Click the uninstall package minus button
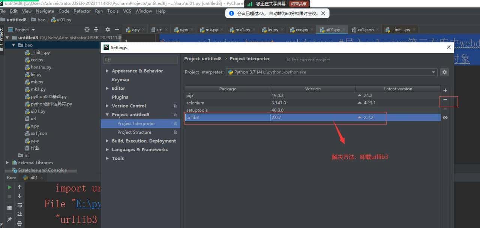The height and width of the screenshot is (228, 480). [445, 100]
